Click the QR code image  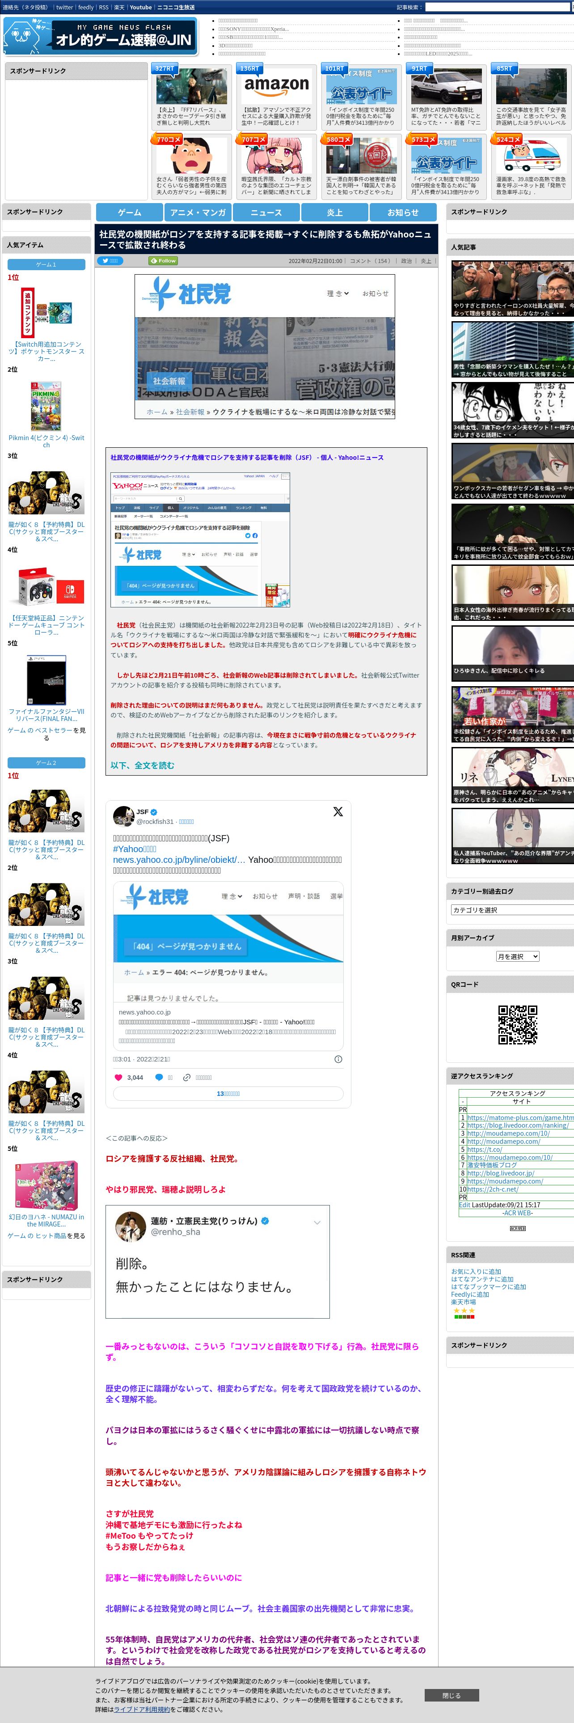coord(517,1025)
